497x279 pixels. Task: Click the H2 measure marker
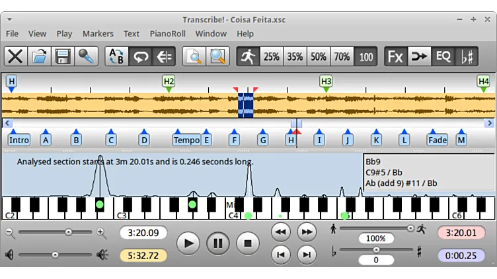[x=169, y=82]
